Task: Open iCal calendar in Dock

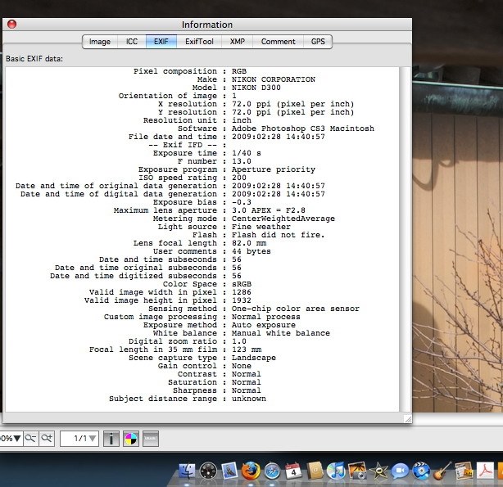Action: tap(293, 471)
